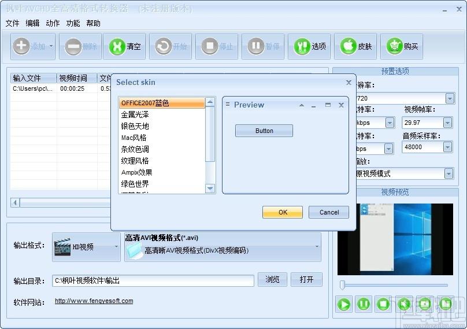Click the 购买 (buy) toolbar button
This screenshot has width=467, height=329.
pos(402,46)
